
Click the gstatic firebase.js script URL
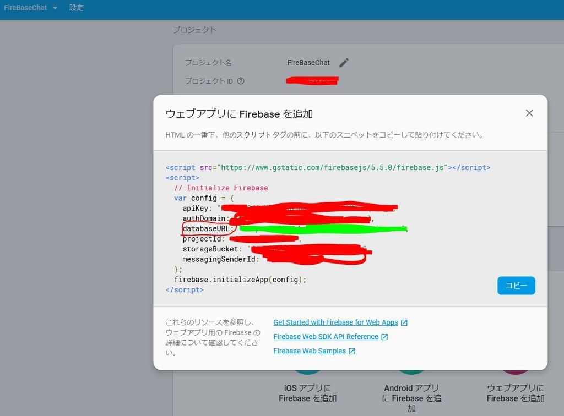pos(332,167)
